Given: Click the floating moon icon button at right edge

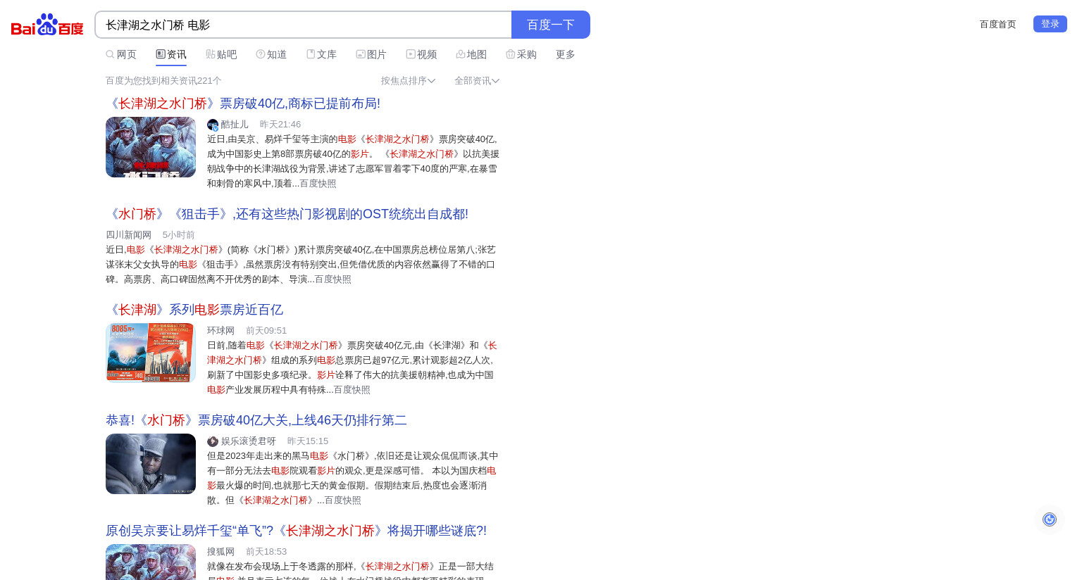Looking at the screenshot, I should (1050, 519).
